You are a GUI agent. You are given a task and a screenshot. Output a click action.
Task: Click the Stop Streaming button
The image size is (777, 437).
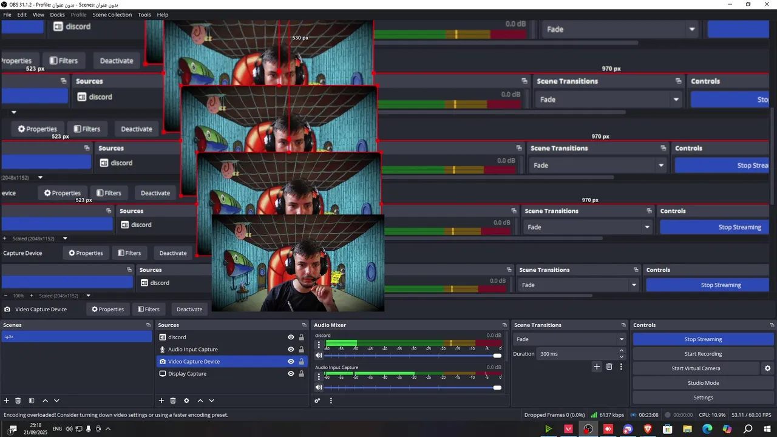[703, 339]
